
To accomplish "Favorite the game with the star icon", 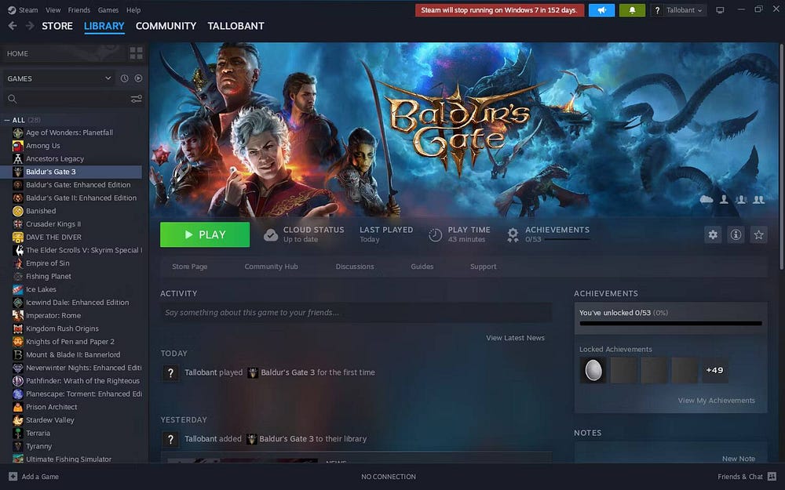I will point(758,234).
